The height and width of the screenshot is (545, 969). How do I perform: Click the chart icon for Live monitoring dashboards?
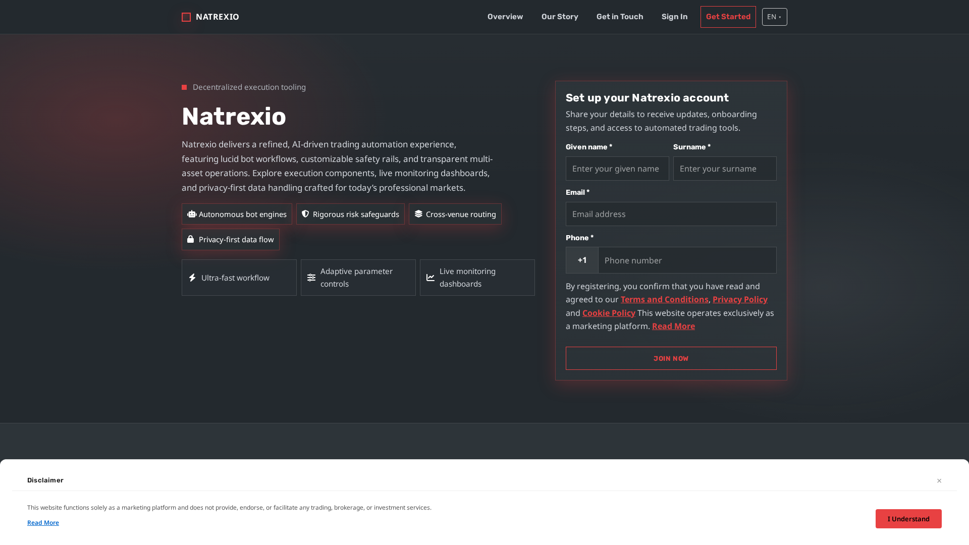(x=430, y=278)
